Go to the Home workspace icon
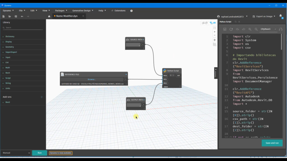The width and height of the screenshot is (287, 161). coord(49,16)
